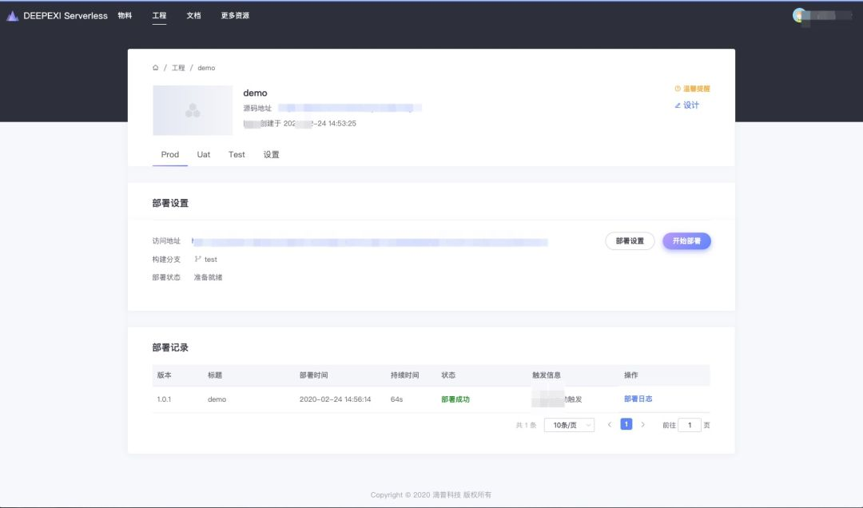The width and height of the screenshot is (863, 508).
Task: Click the 开始部署 button
Action: point(686,241)
